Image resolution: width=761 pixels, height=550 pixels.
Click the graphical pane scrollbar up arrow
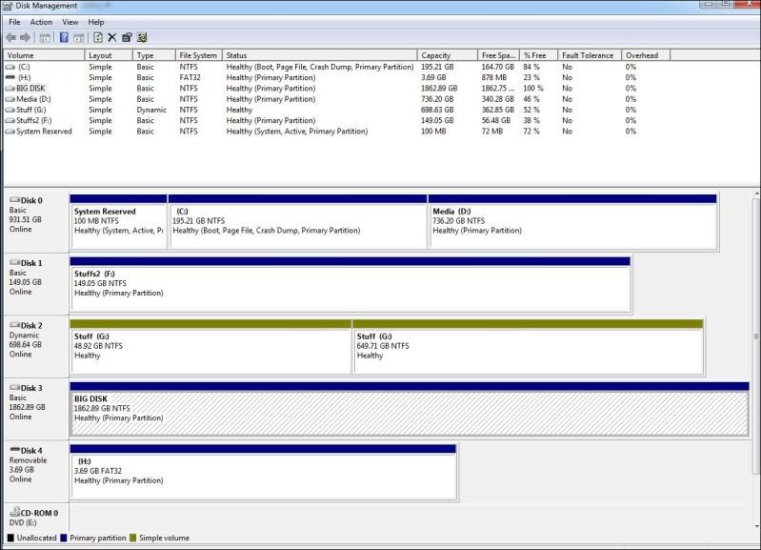click(x=756, y=194)
